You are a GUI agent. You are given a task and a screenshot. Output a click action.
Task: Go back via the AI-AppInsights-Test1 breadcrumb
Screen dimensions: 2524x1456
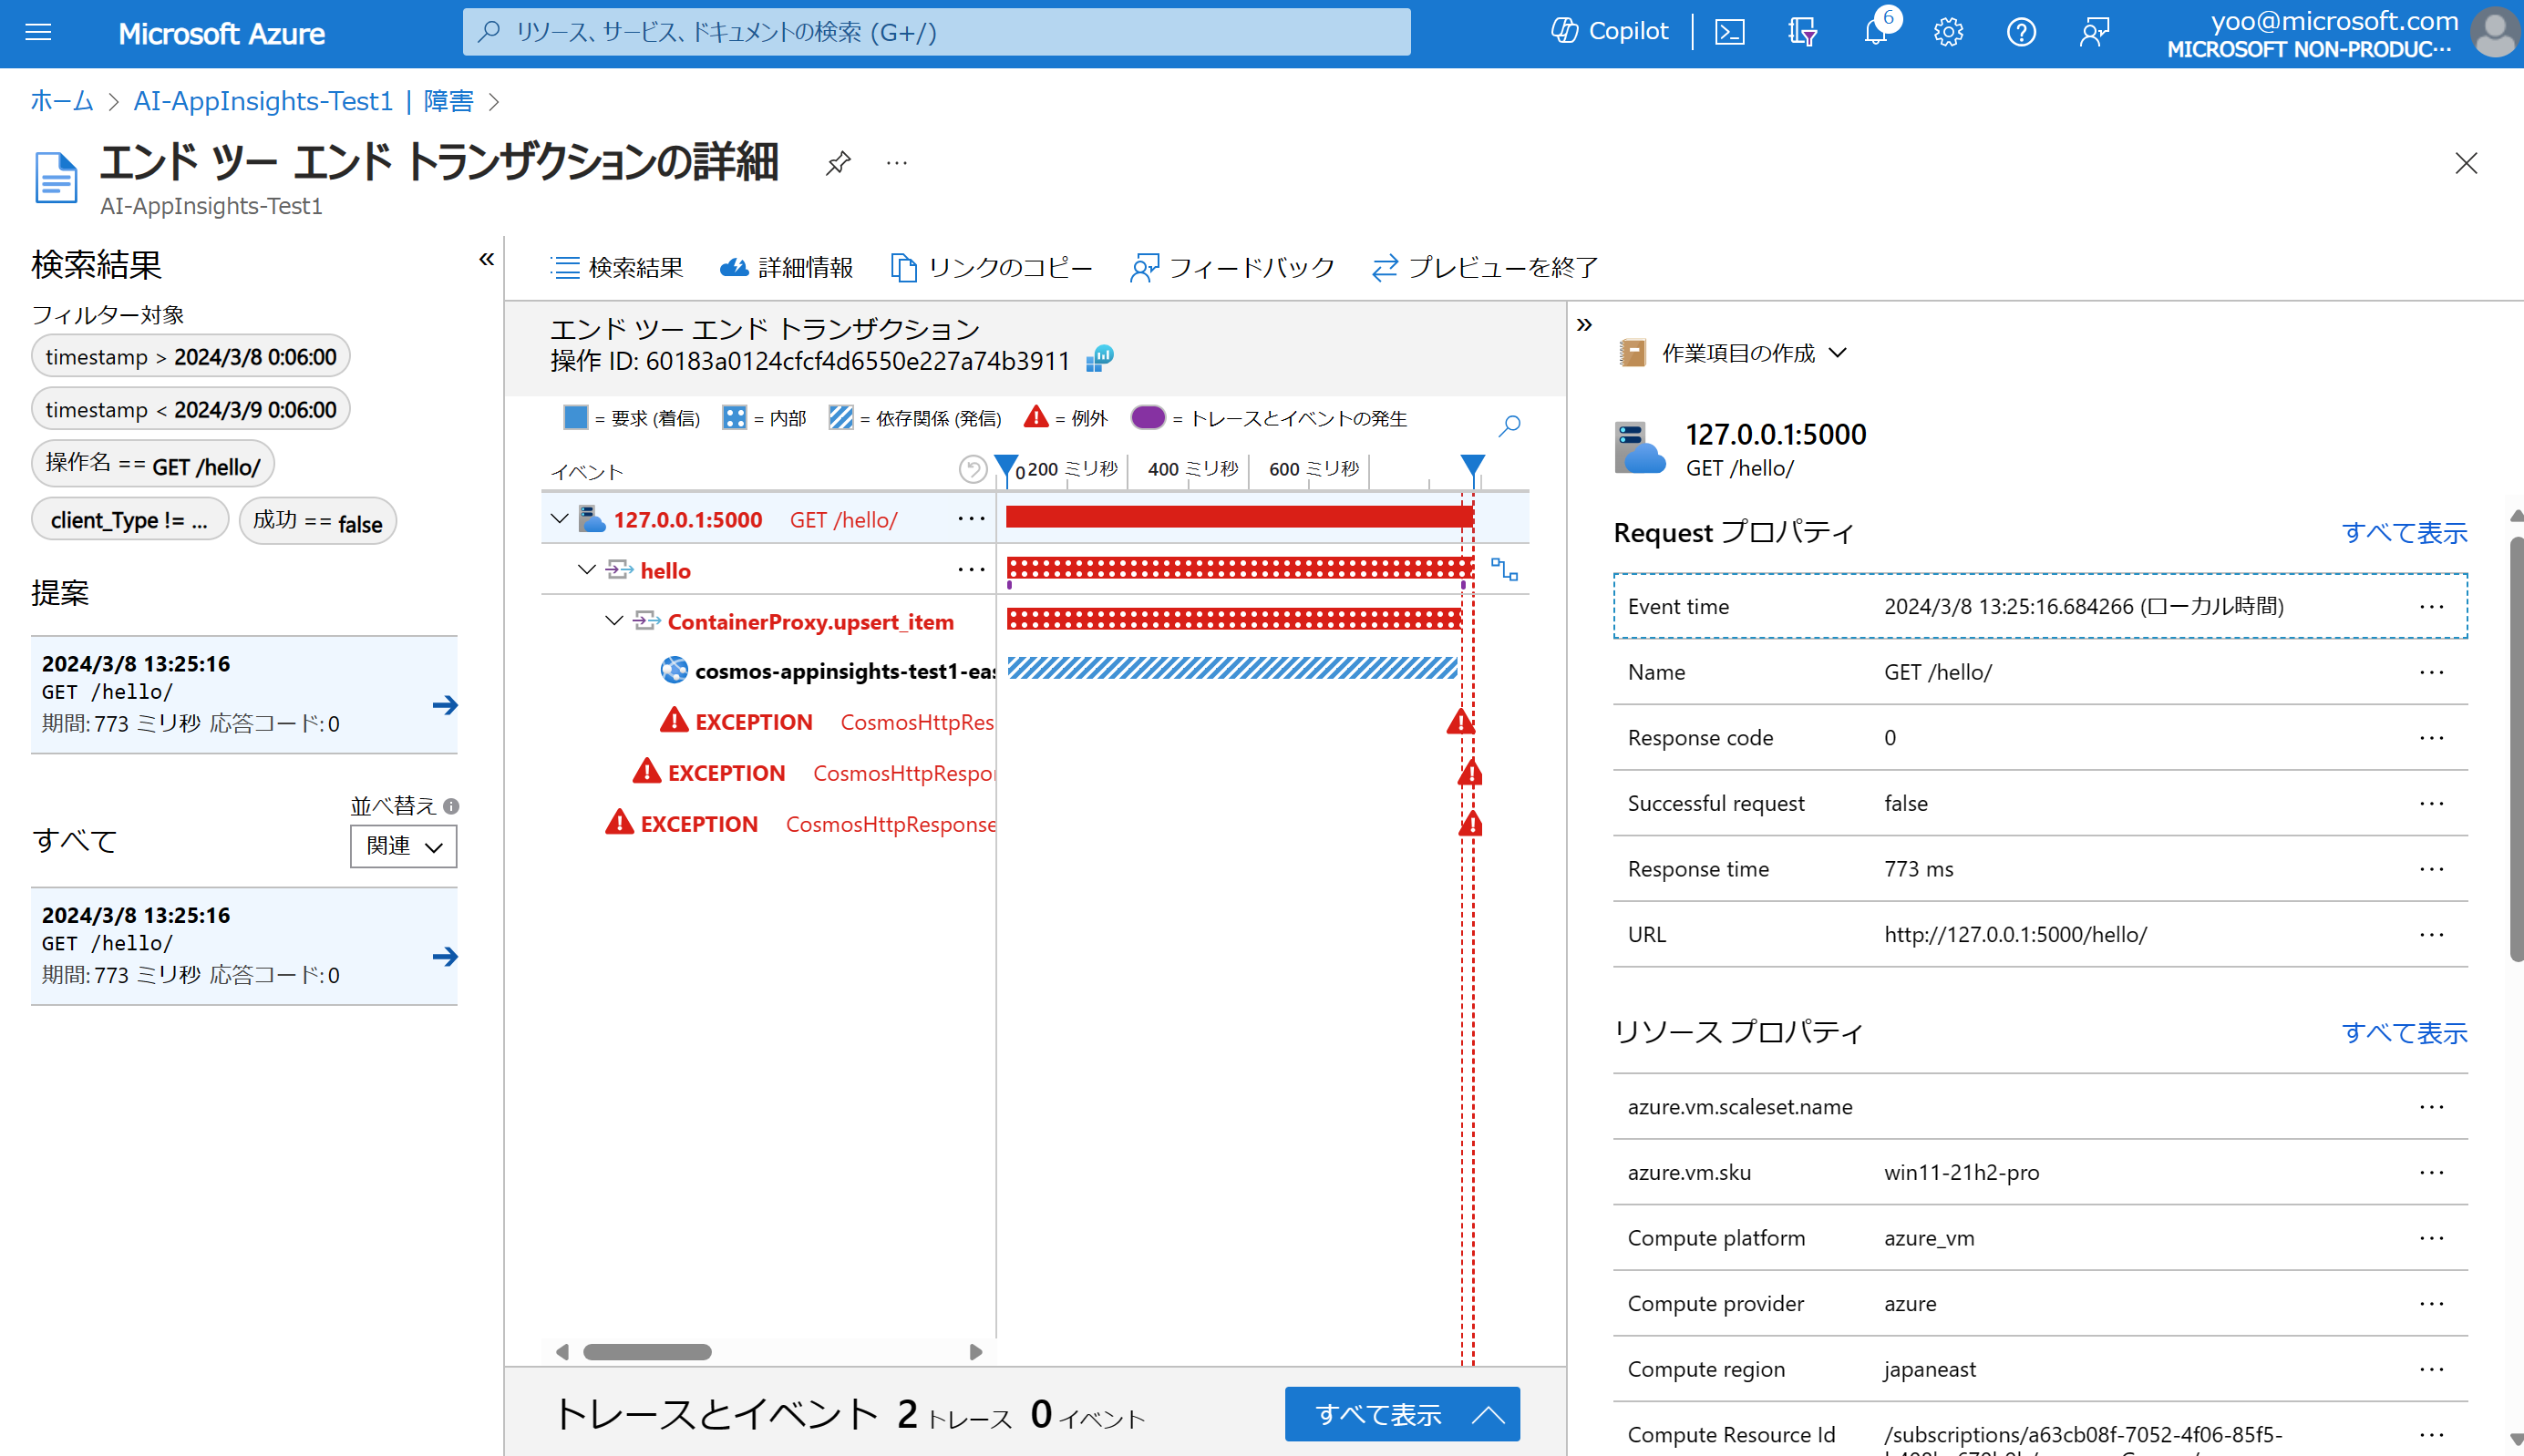tap(263, 100)
